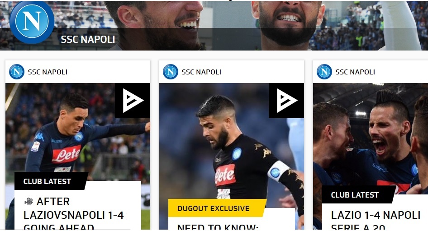Click SSC NAPOLI label on first card
The height and width of the screenshot is (240, 428).
pyautogui.click(x=48, y=72)
